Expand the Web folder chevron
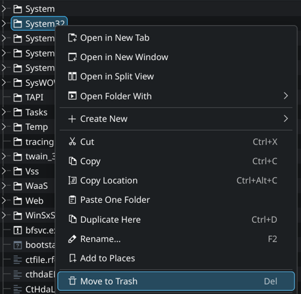301x294 pixels. click(x=4, y=201)
